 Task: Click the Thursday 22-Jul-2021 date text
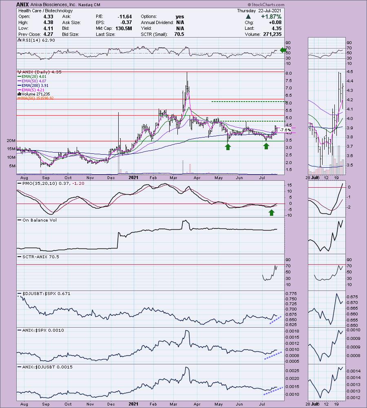[x=259, y=11]
